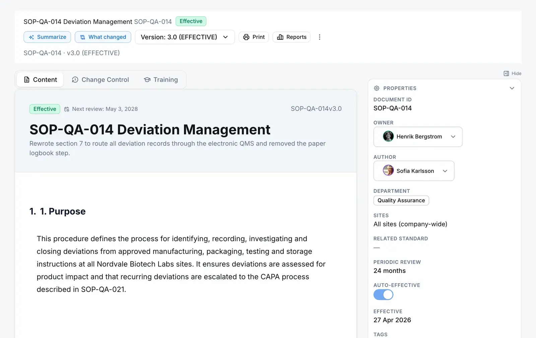Click the 24 months periodic review value
This screenshot has height=338, width=536.
pyautogui.click(x=390, y=271)
